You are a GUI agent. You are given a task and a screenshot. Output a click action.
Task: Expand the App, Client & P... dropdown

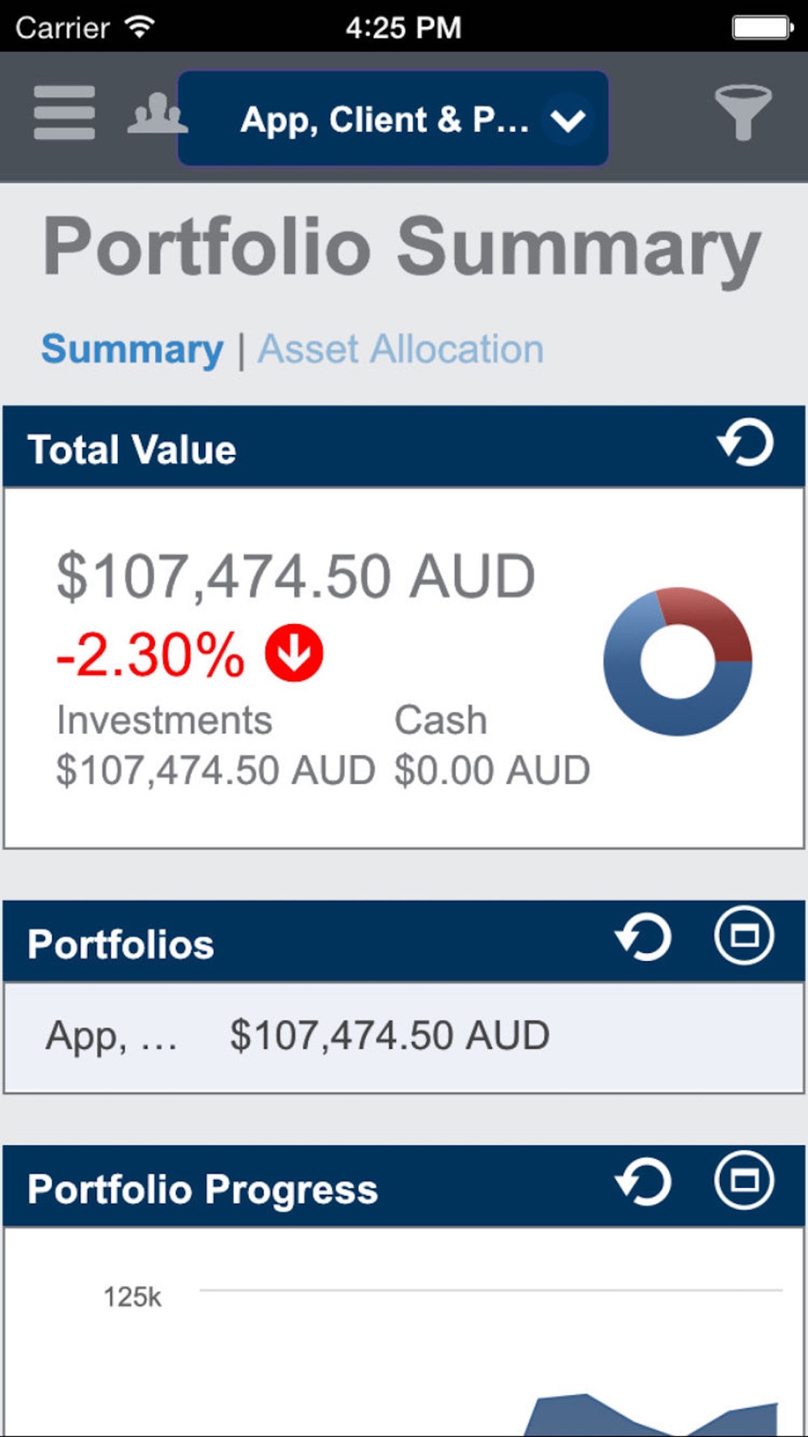click(393, 119)
